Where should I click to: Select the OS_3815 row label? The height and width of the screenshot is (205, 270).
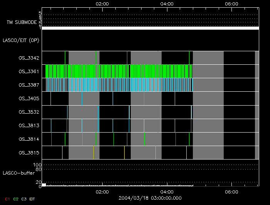pos(29,153)
